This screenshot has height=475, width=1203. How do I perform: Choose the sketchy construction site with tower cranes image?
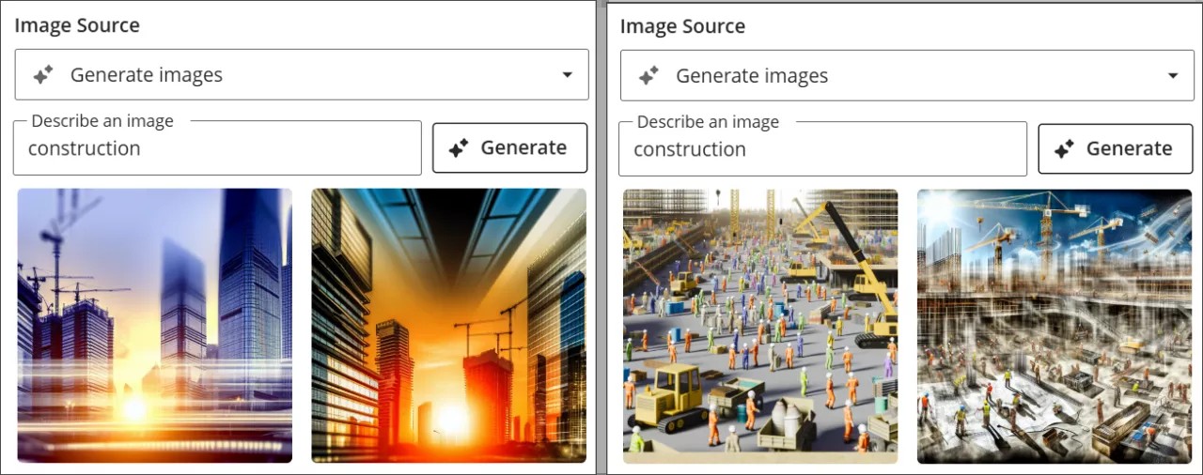point(1055,327)
